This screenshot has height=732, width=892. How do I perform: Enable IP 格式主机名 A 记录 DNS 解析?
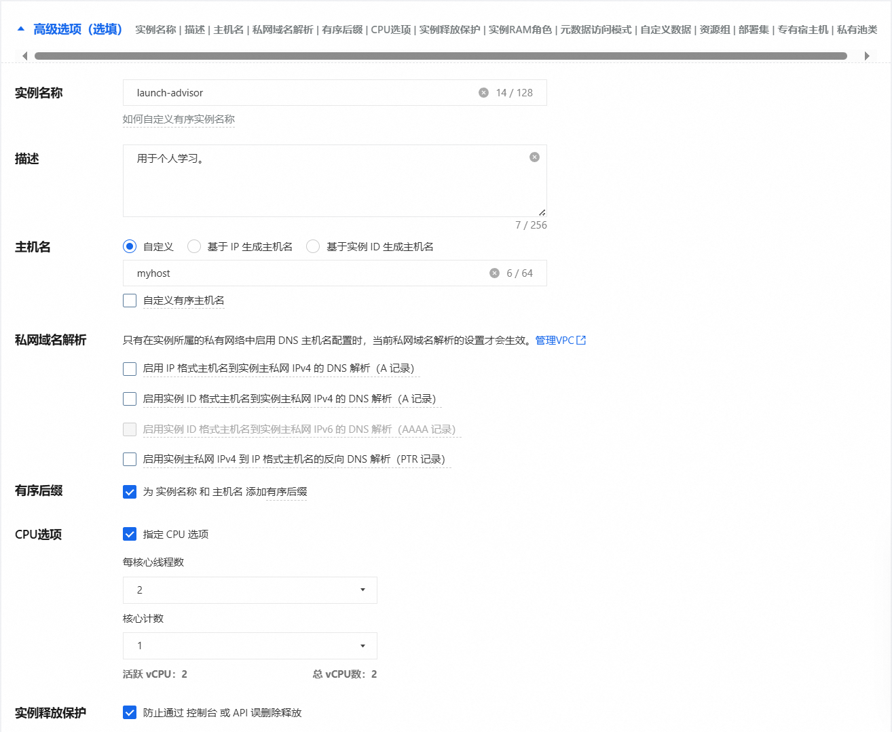pyautogui.click(x=129, y=369)
